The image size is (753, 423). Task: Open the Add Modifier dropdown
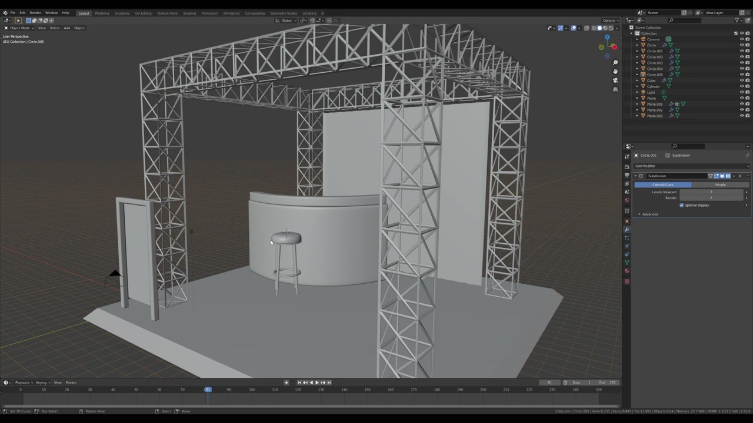pyautogui.click(x=691, y=166)
